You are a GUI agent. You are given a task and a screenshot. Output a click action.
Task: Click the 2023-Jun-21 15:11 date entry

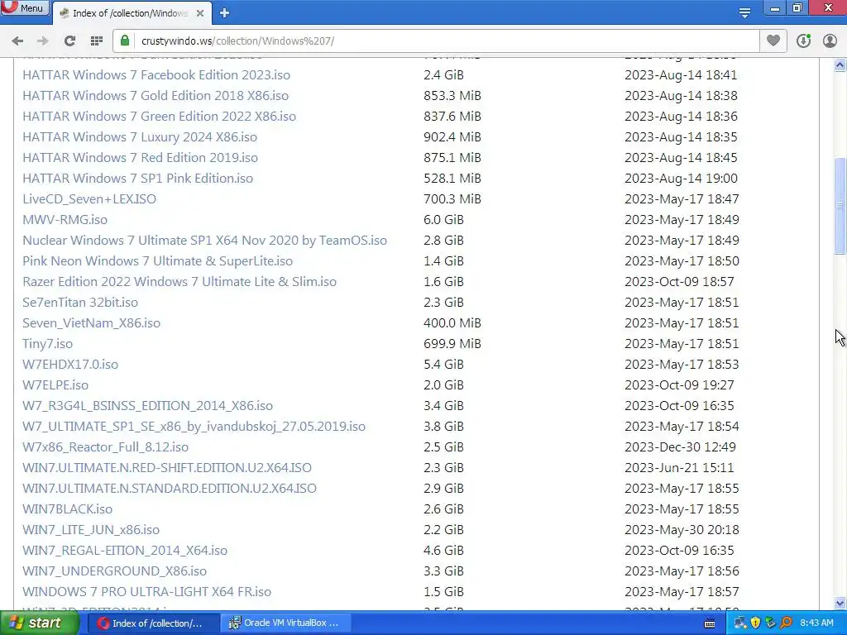point(679,468)
